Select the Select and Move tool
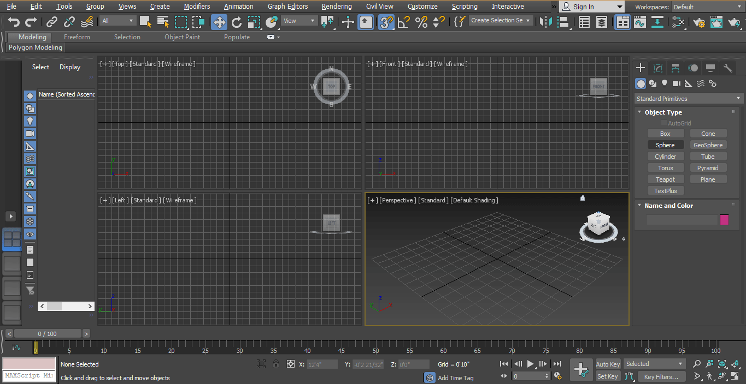 click(219, 20)
